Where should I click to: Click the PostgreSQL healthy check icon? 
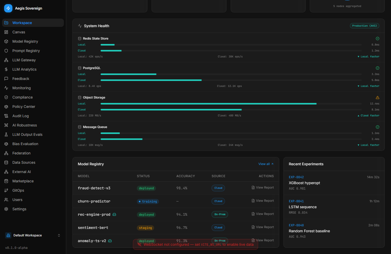[x=378, y=68]
